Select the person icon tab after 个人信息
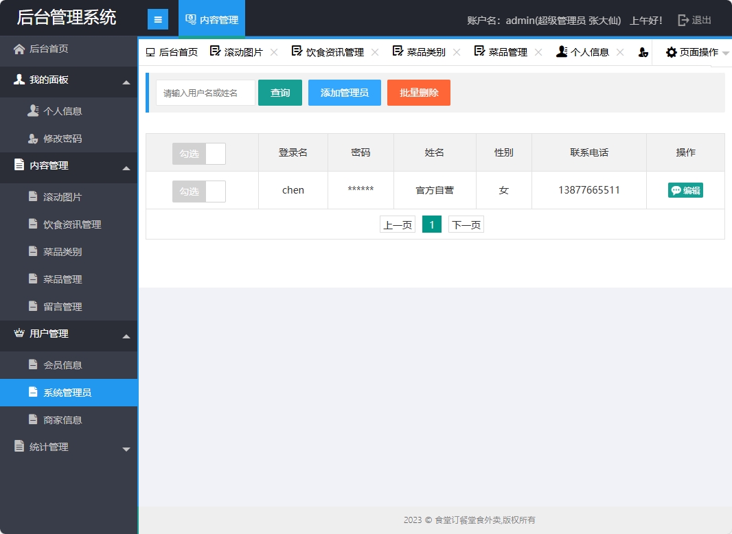Viewport: 732px width, 534px height. coord(642,51)
